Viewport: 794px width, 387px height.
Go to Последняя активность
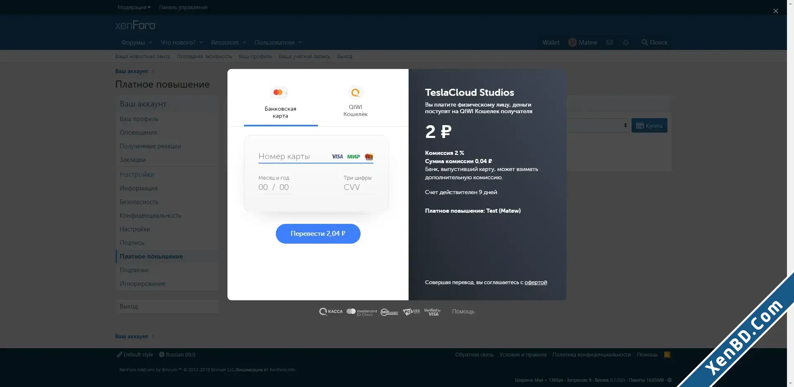click(x=204, y=57)
